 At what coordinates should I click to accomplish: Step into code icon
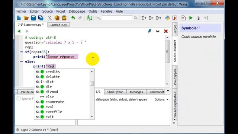198,18
